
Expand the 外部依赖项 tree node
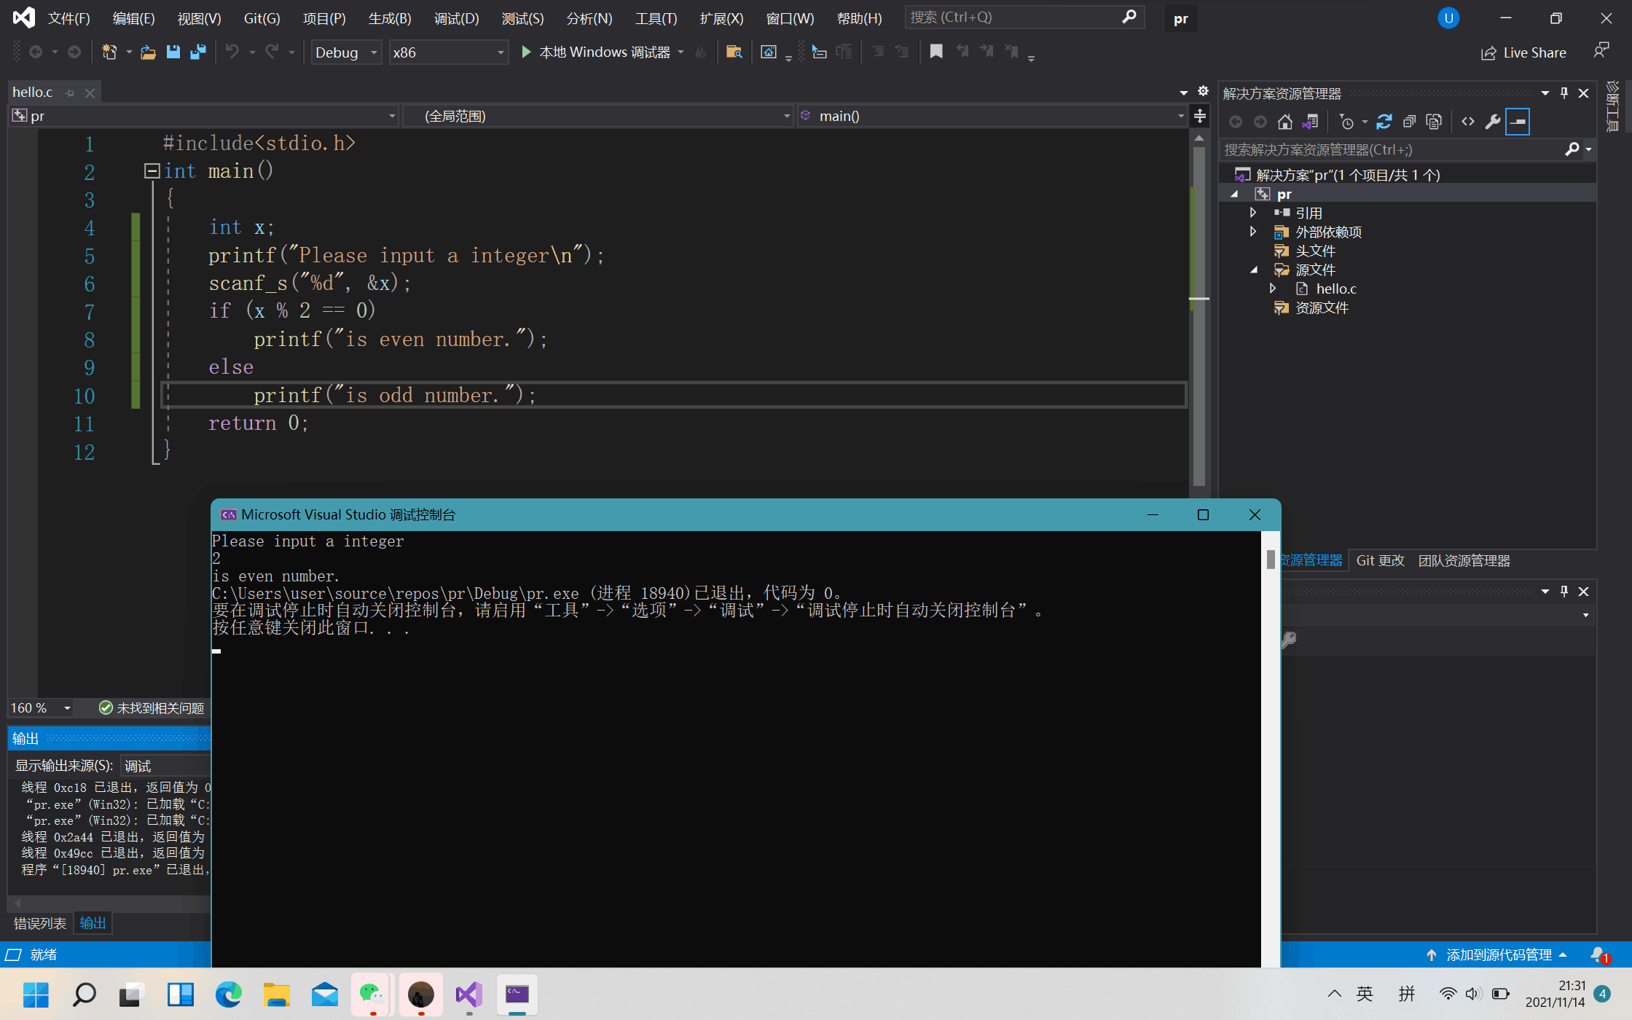[x=1253, y=232]
